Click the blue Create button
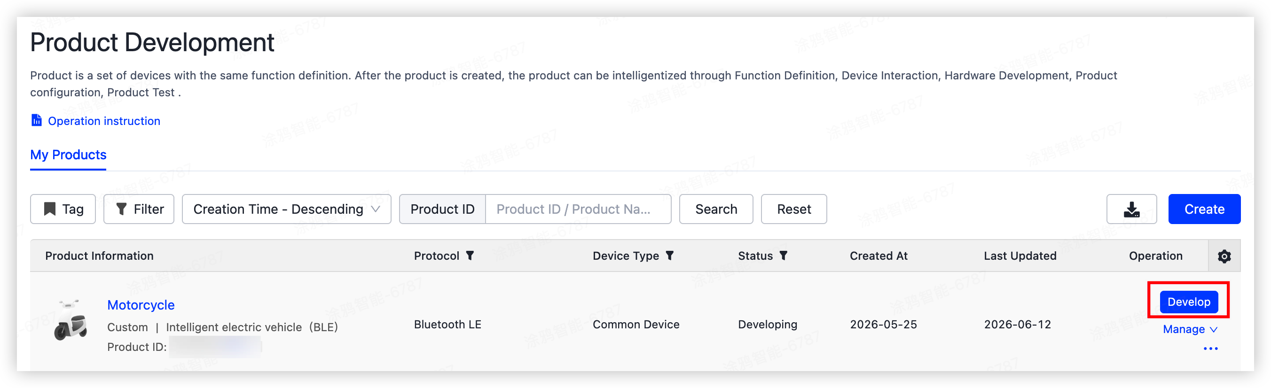 1204,209
